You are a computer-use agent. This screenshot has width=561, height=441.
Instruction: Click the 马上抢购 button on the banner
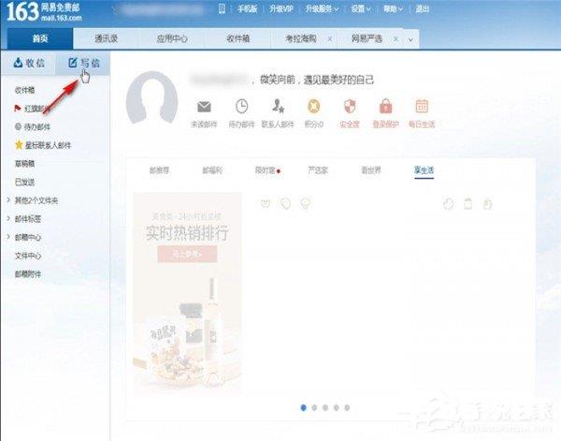tap(187, 254)
